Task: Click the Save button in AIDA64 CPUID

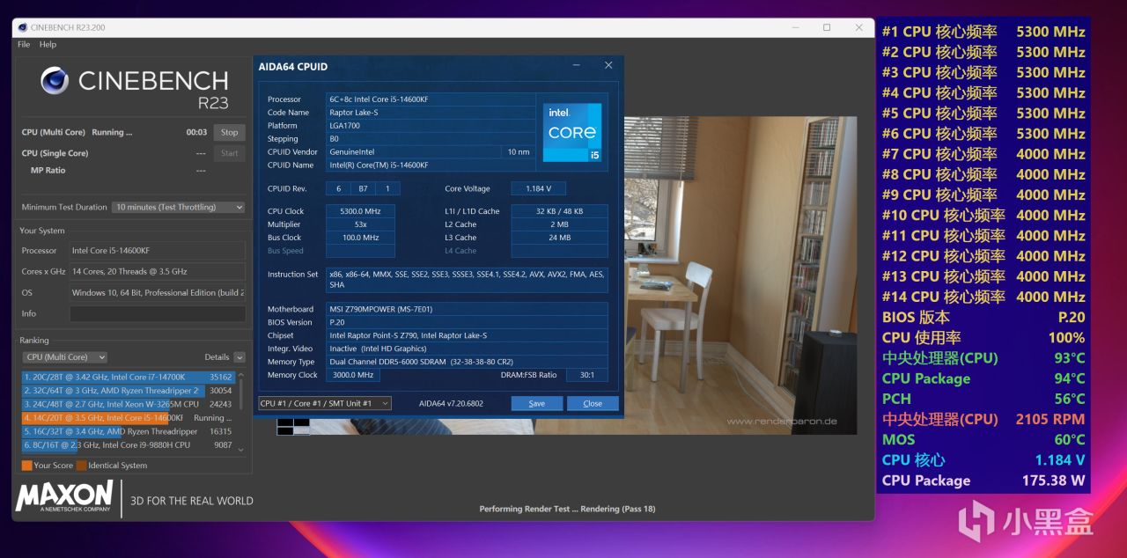Action: coord(536,404)
